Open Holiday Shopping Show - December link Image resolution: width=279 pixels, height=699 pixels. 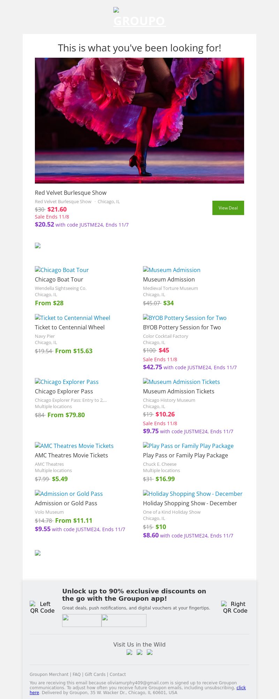click(x=193, y=494)
